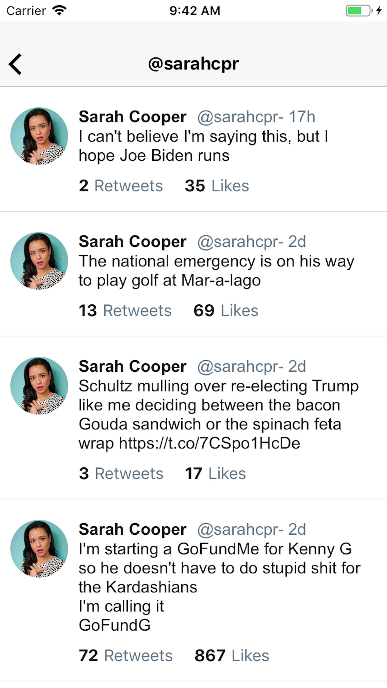
Task: Open 72 Retweets on GoFundG tweet
Action: (126, 655)
